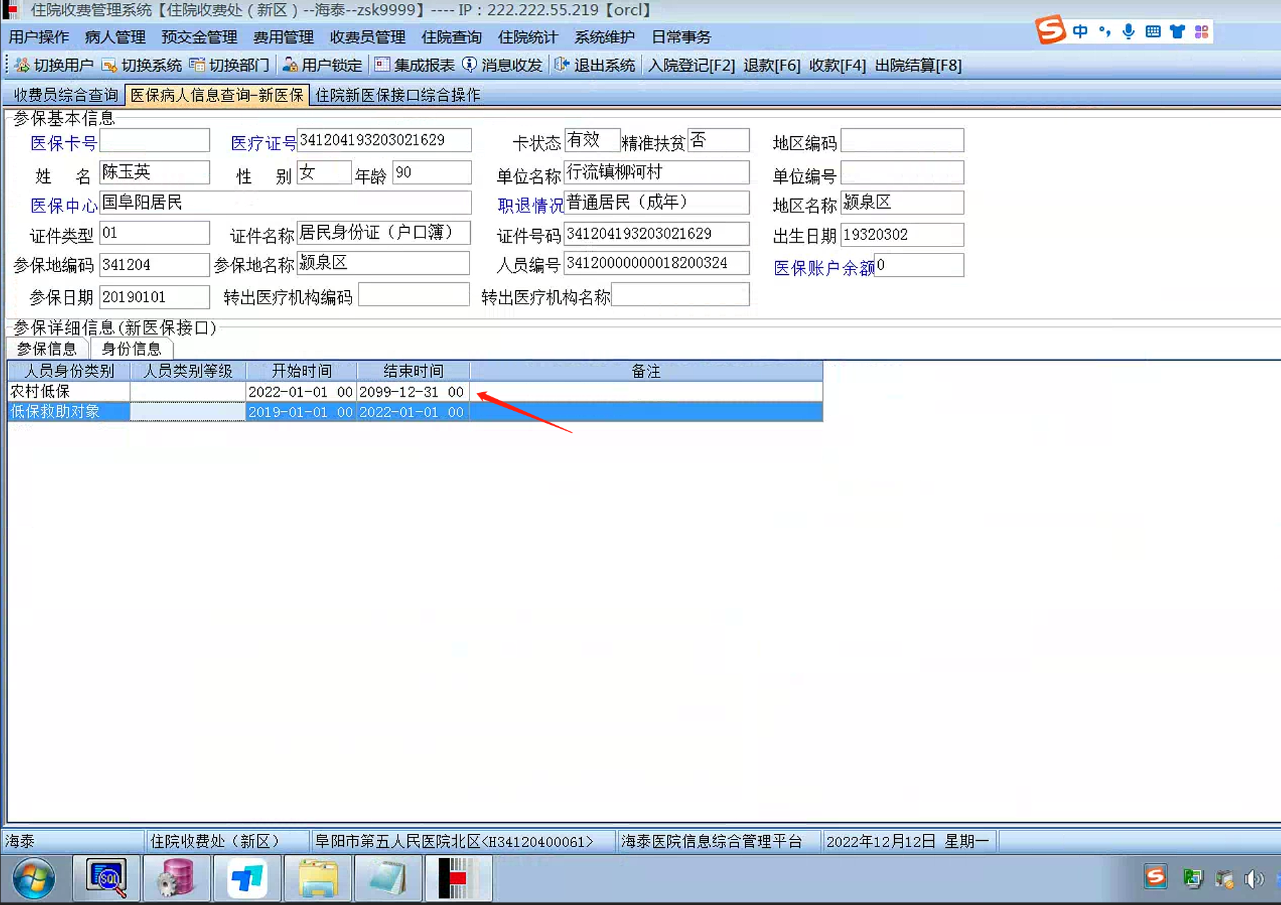Image resolution: width=1281 pixels, height=905 pixels.
Task: Open the 住院统计 menu
Action: [527, 37]
